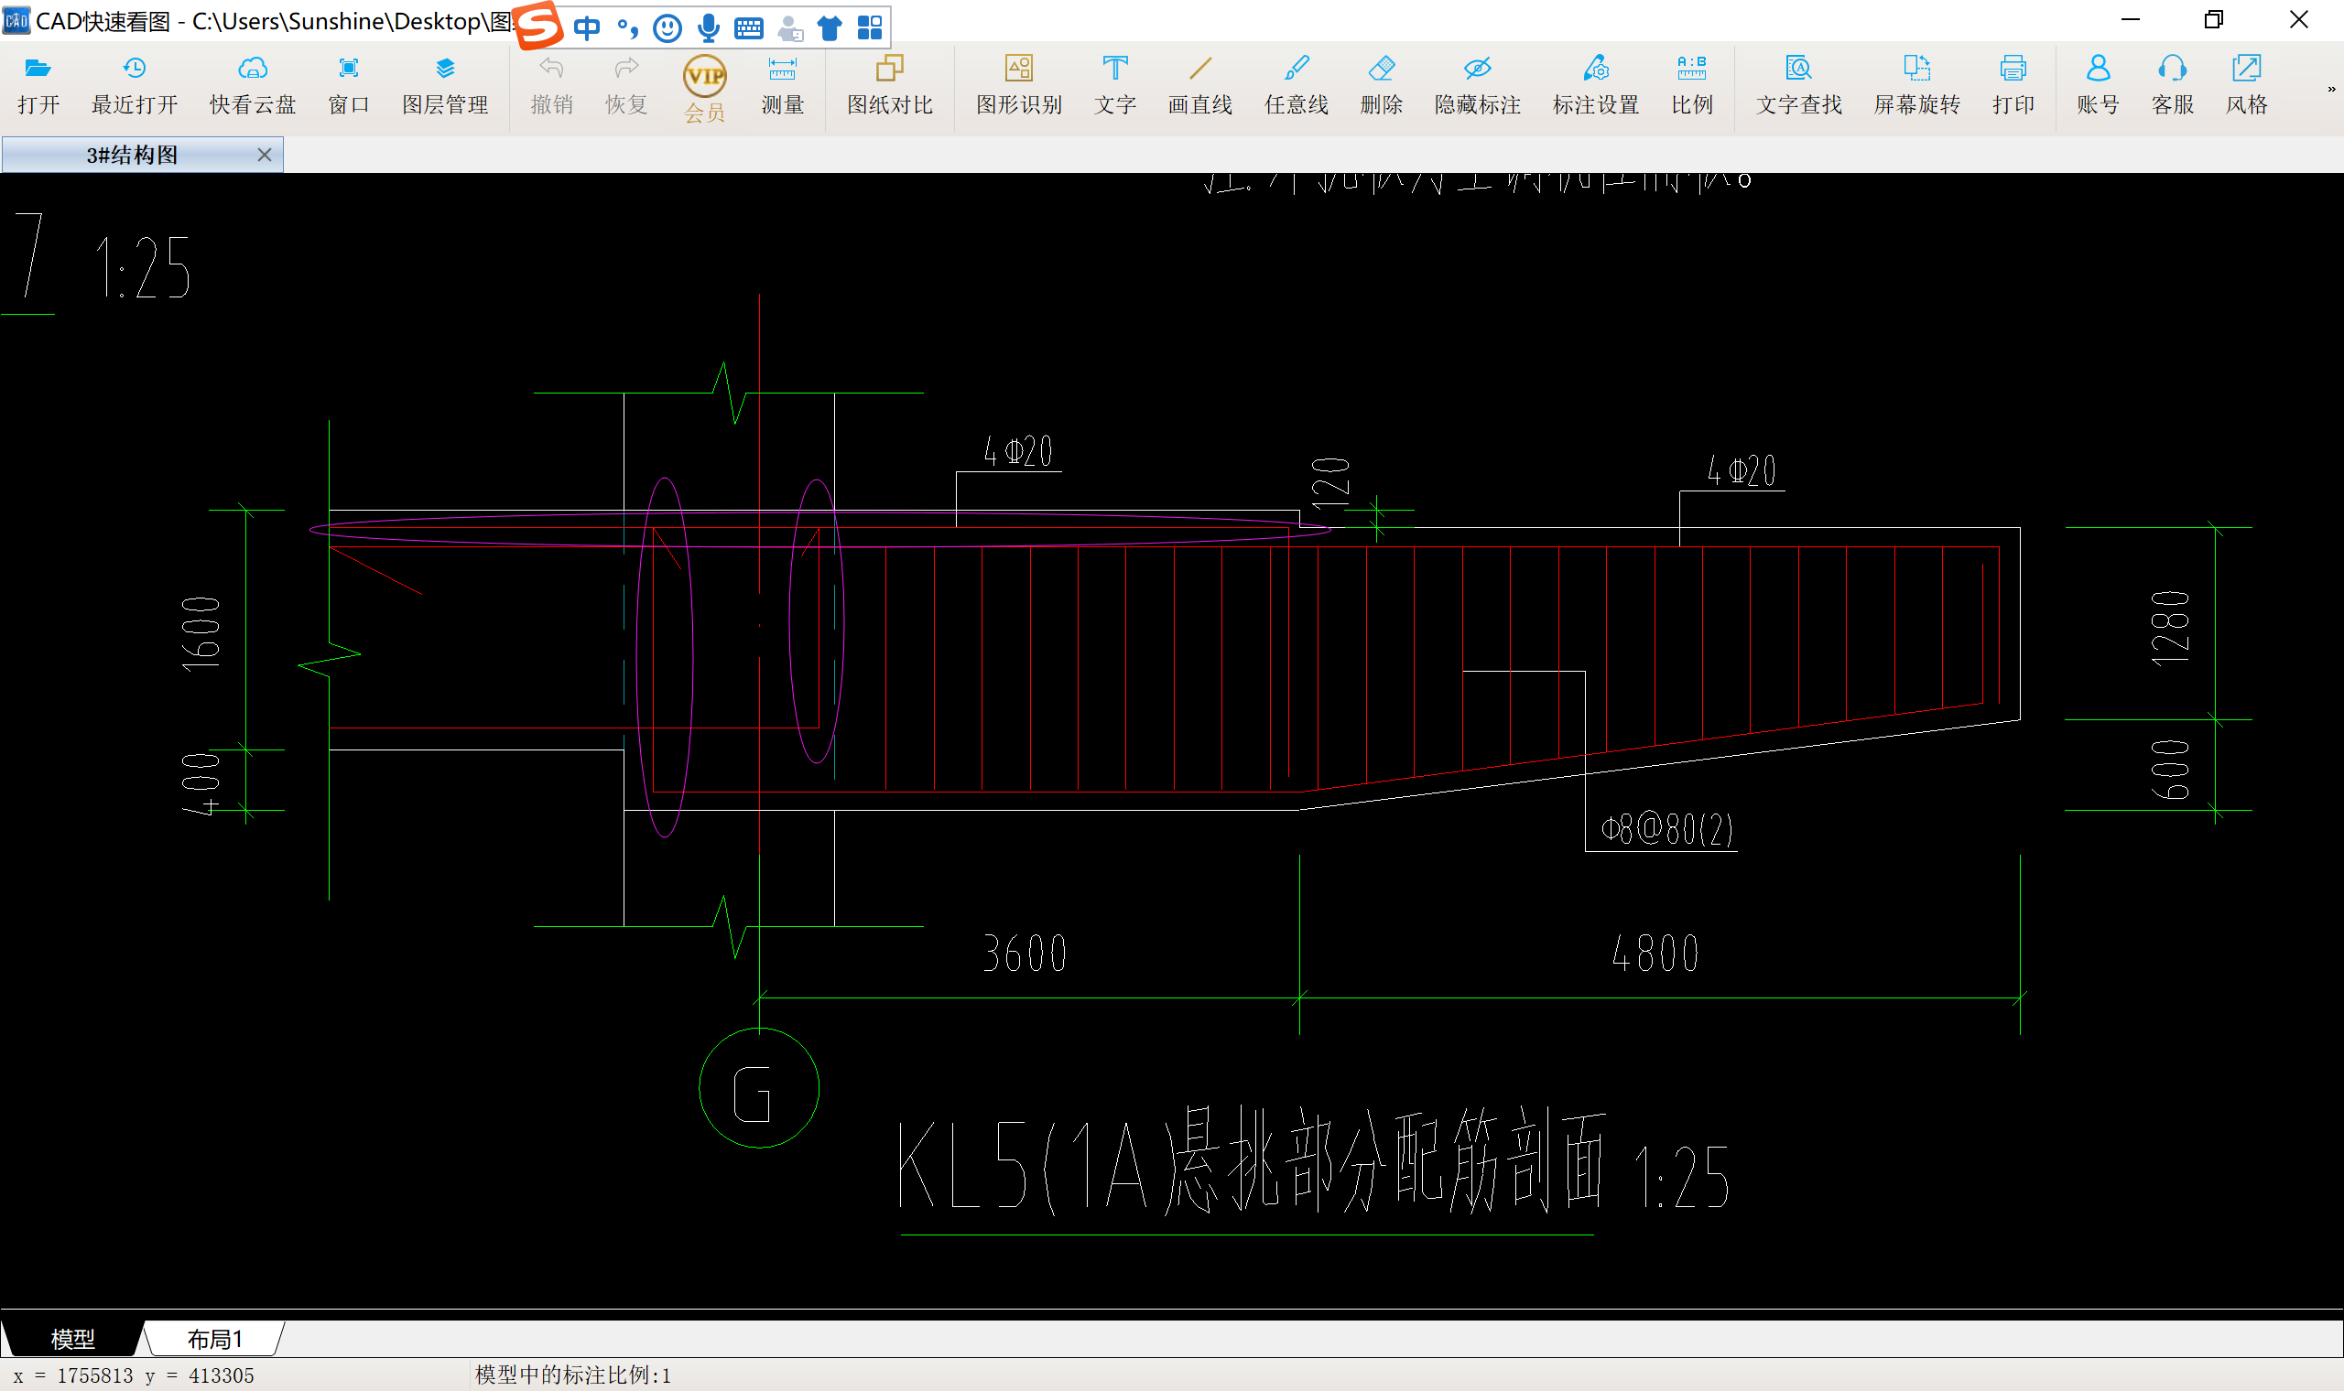Click the 窗口 window tool
2344x1391 pixels.
tap(349, 86)
